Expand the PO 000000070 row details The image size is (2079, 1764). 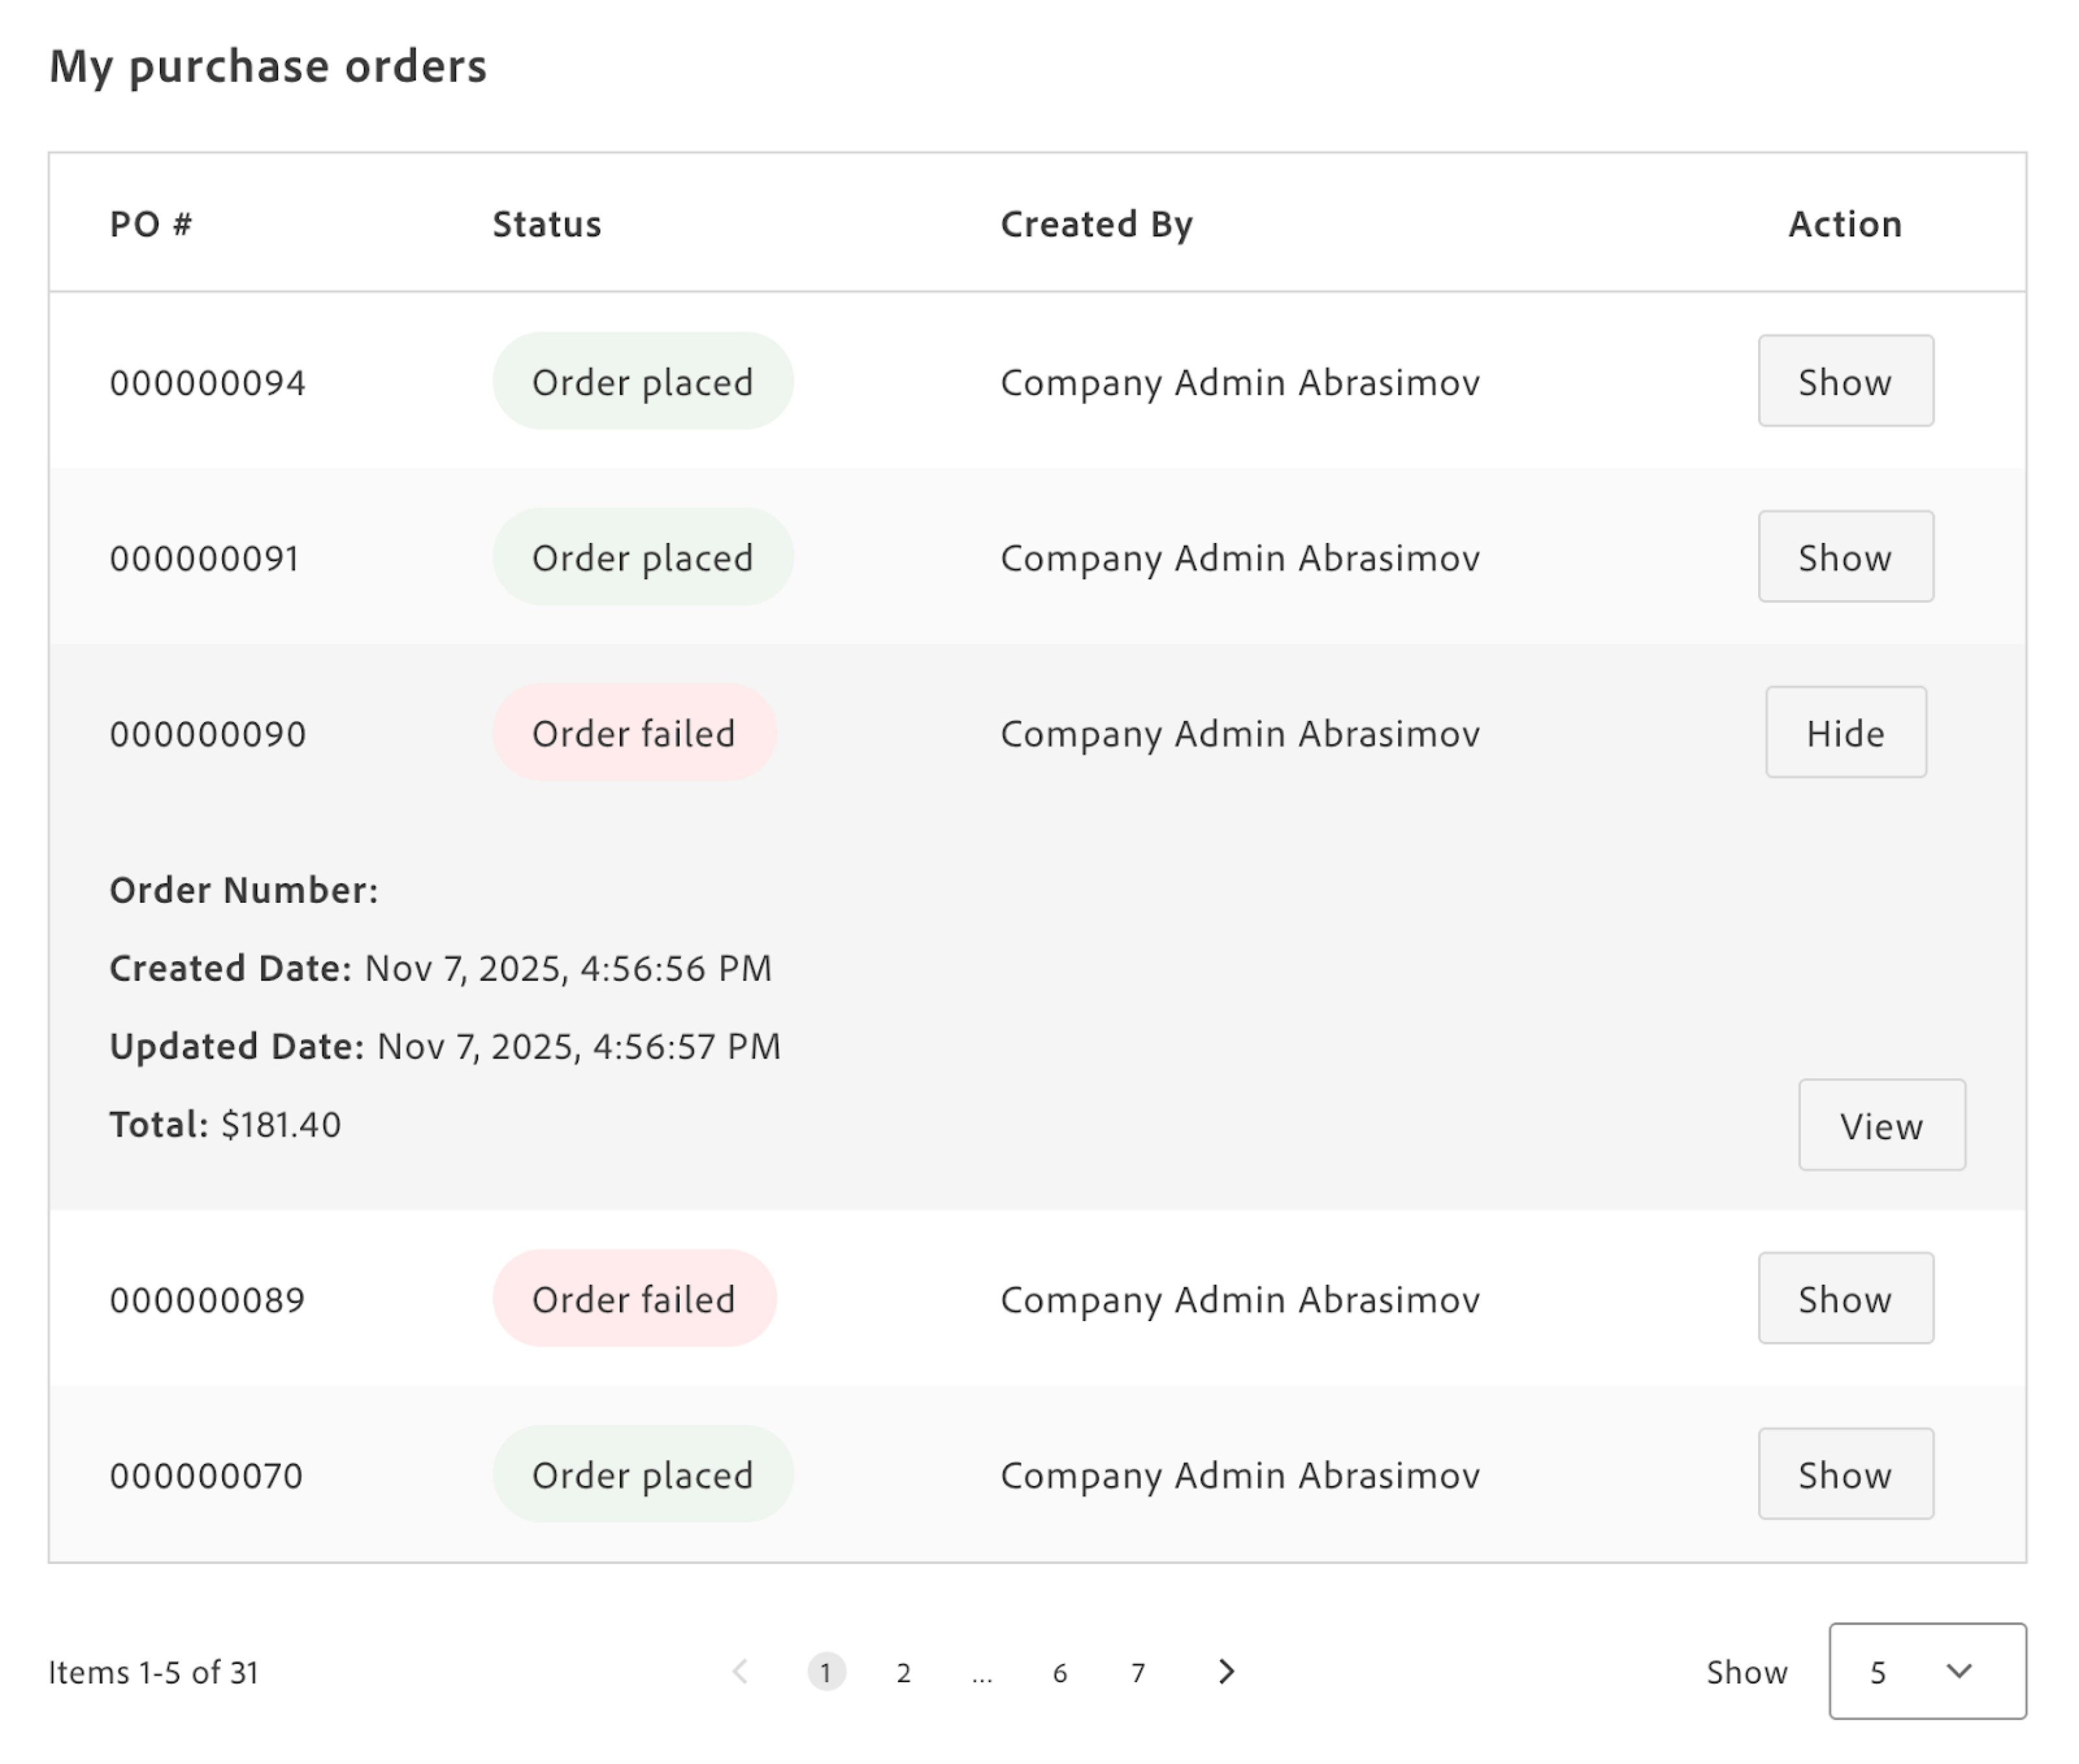[1845, 1474]
